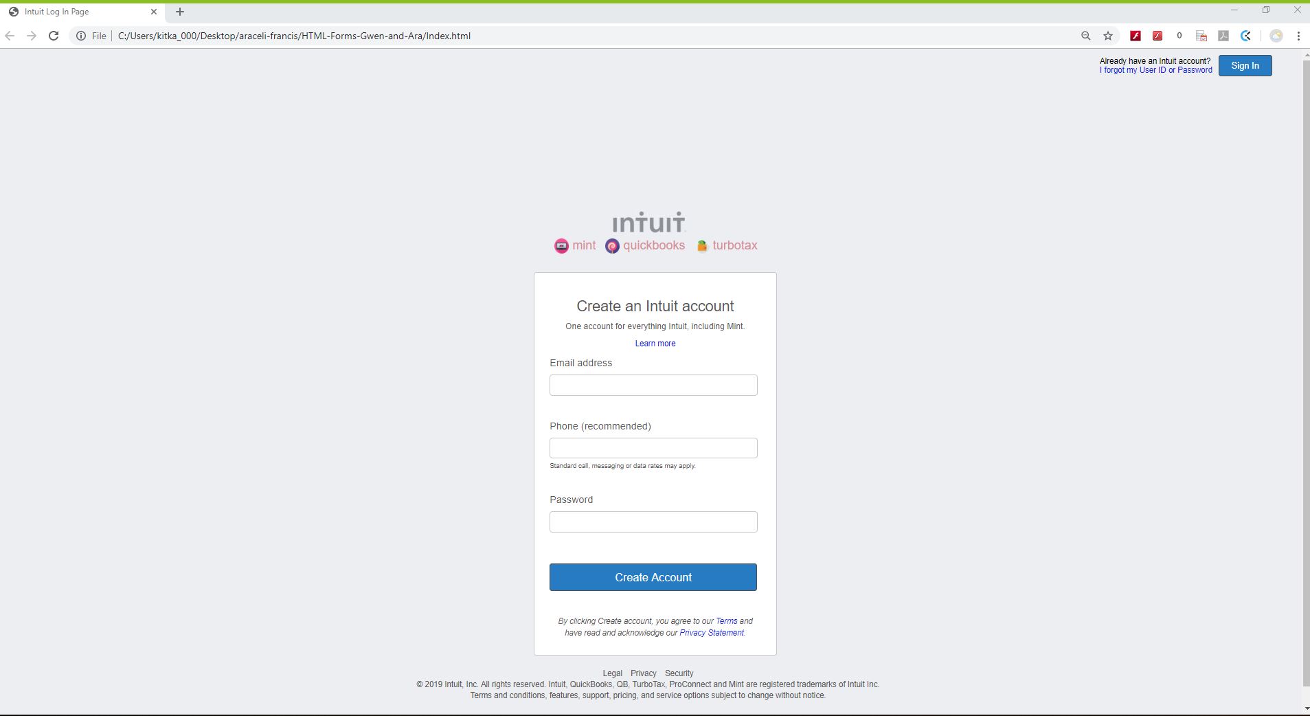Click the mint product name text
This screenshot has height=716, width=1310.
[584, 245]
